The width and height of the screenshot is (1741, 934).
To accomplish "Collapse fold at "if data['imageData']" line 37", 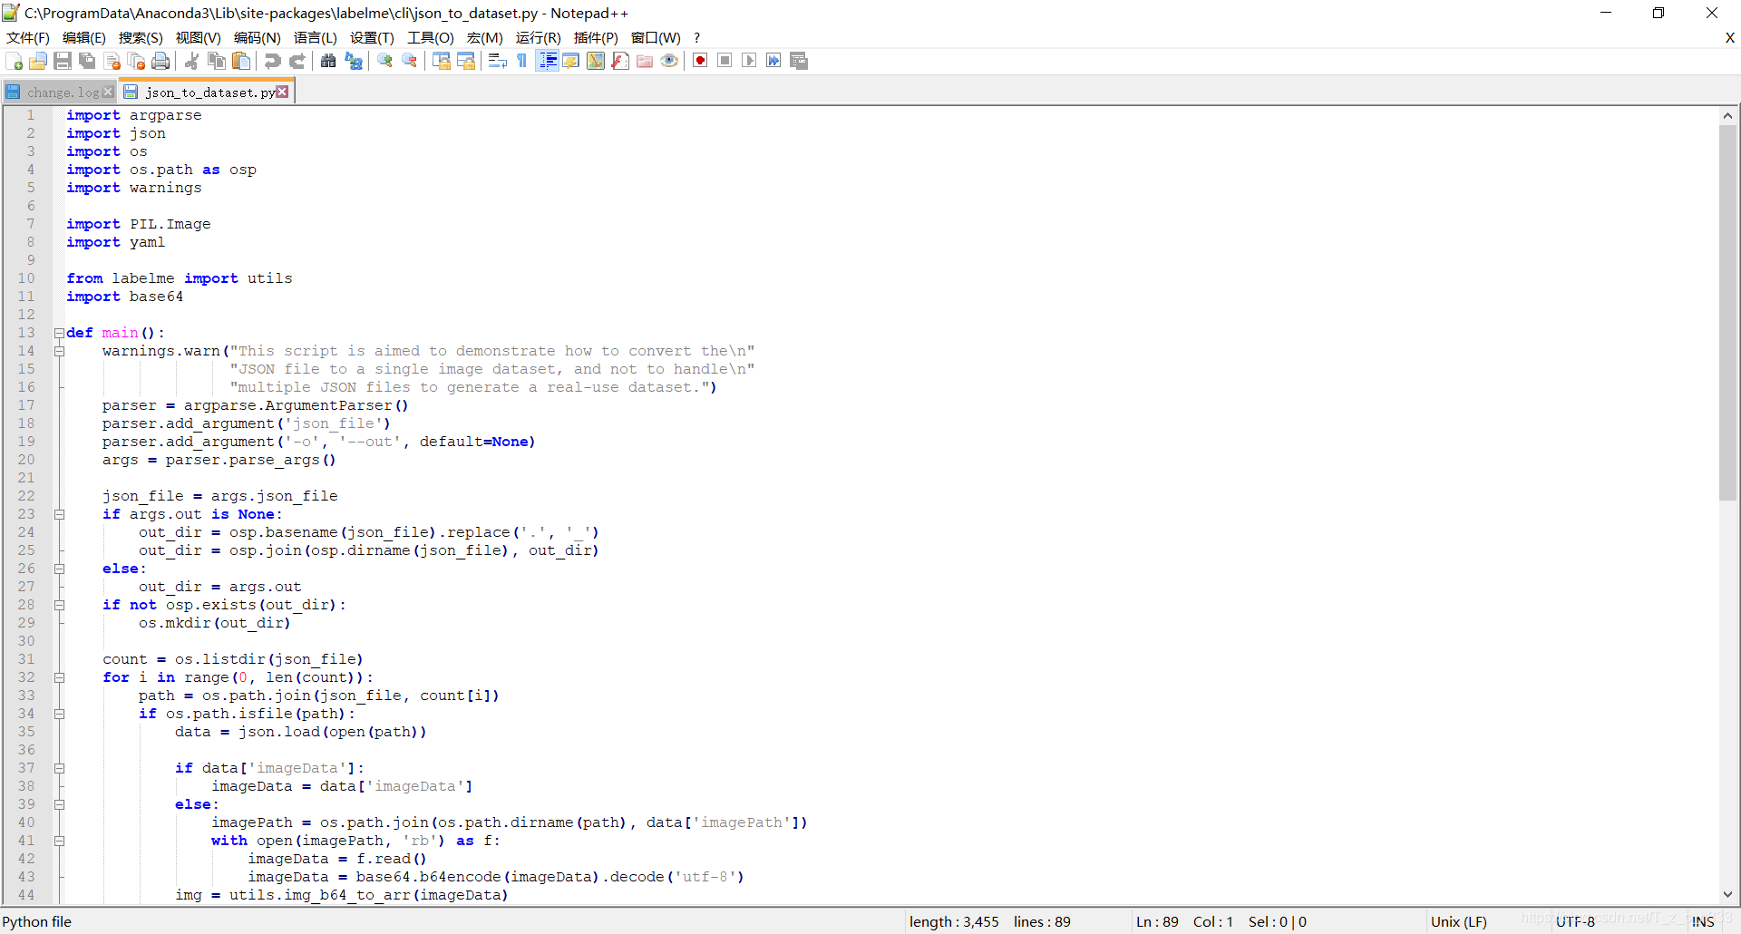I will [59, 768].
